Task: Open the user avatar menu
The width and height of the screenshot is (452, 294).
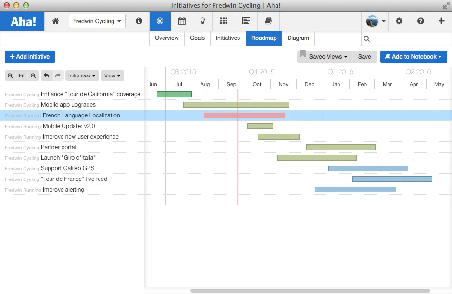Action: tap(376, 21)
